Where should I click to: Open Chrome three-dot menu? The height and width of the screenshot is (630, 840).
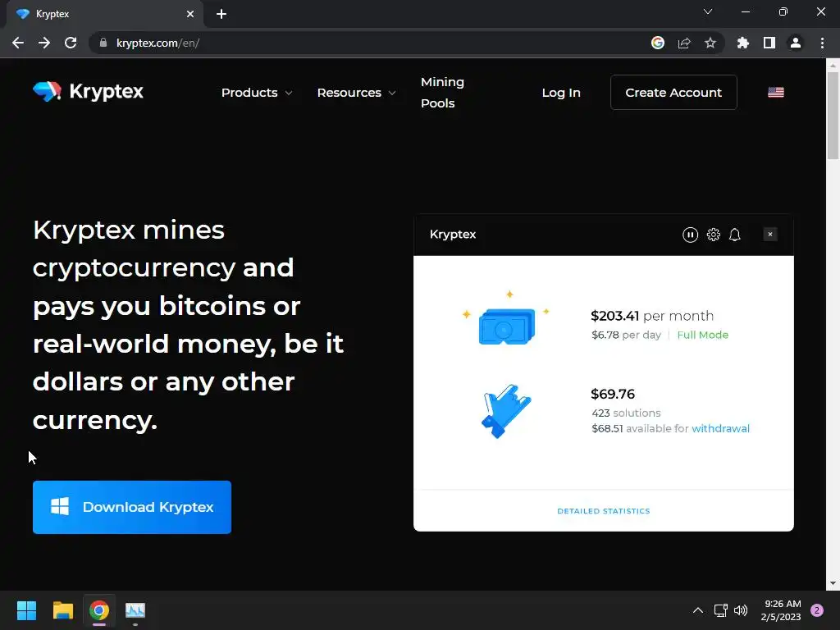tap(822, 43)
